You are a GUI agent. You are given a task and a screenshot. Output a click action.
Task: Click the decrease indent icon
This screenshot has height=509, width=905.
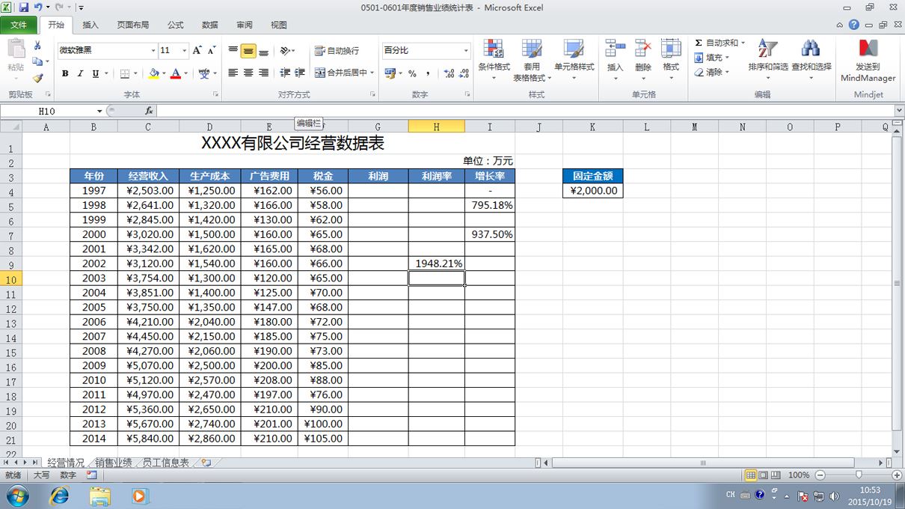[x=285, y=73]
